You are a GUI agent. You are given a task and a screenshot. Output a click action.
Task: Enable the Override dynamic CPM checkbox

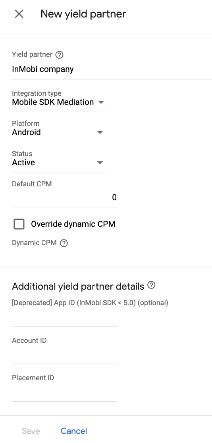tap(19, 224)
